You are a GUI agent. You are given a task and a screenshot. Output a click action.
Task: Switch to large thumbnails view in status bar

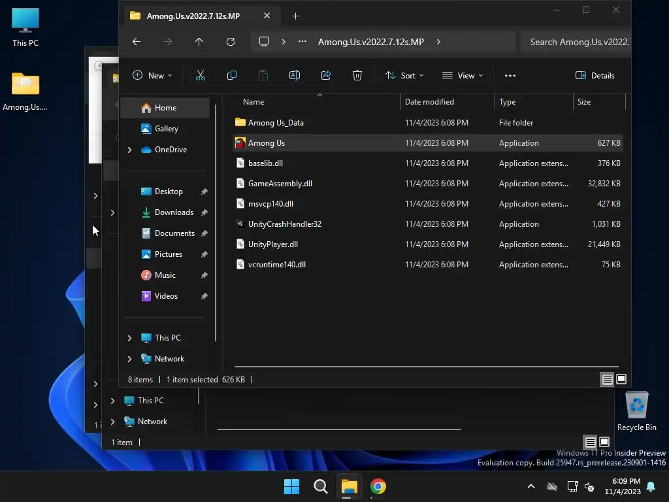click(x=621, y=379)
